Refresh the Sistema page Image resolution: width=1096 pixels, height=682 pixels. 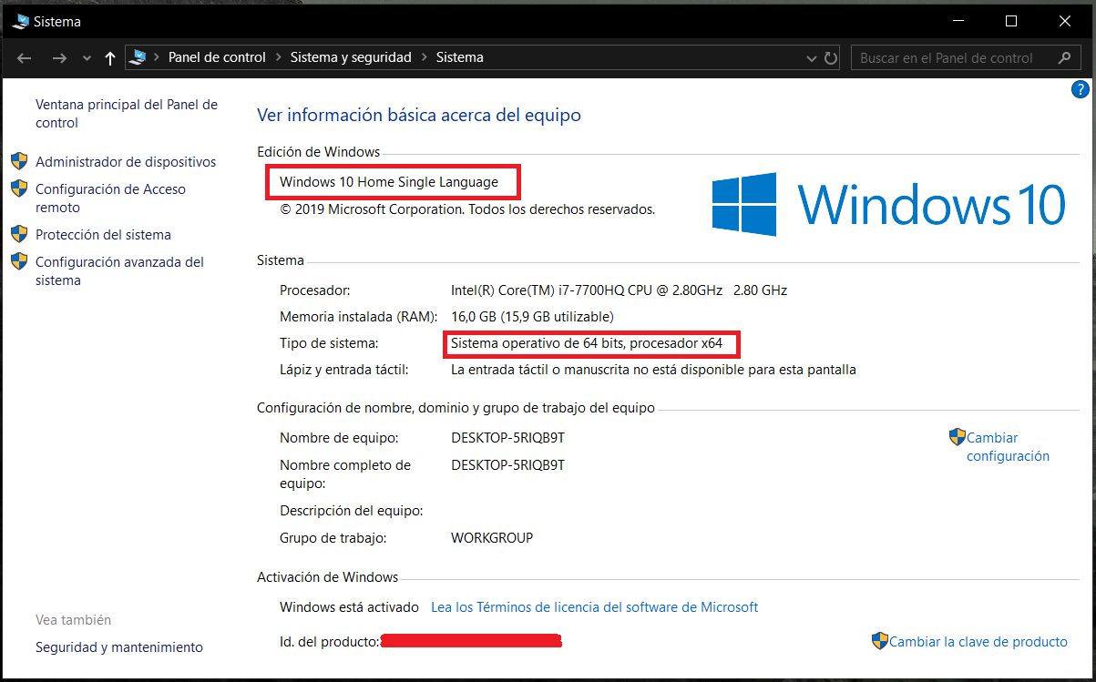(831, 57)
